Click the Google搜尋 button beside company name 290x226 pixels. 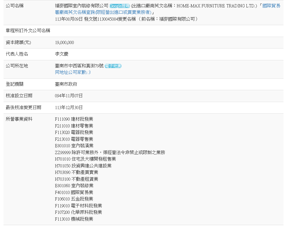pos(119,6)
